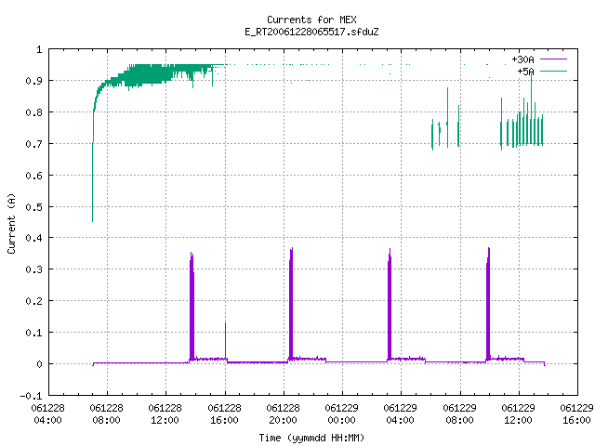Screen dimensions: 595x446
Task: Click the '+30A' legend label
Action: point(522,59)
